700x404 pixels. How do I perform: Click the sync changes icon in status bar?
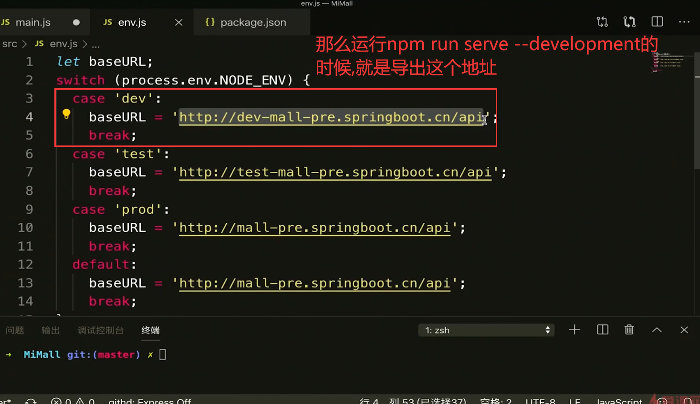pyautogui.click(x=31, y=401)
